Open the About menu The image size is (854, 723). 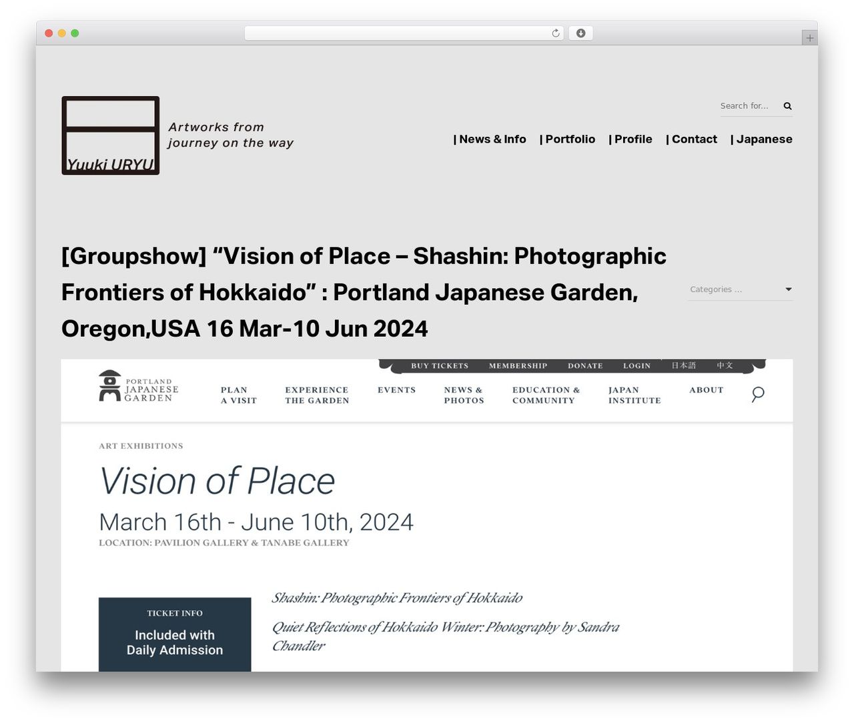pos(707,390)
